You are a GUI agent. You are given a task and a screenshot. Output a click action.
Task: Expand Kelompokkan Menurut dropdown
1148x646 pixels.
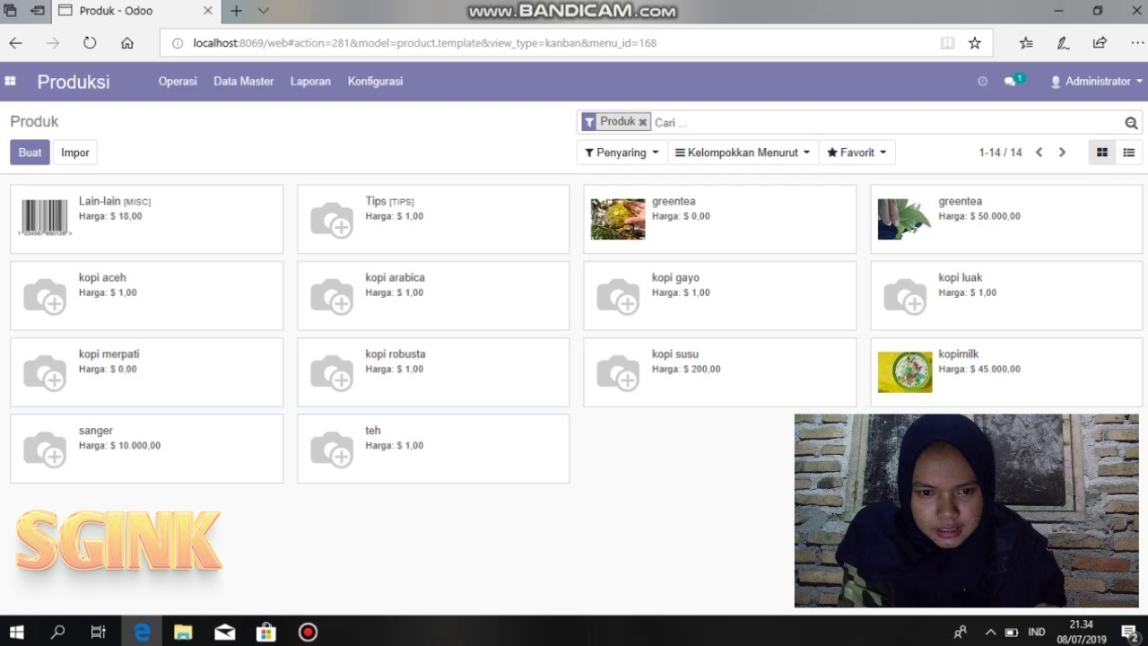pyautogui.click(x=743, y=153)
